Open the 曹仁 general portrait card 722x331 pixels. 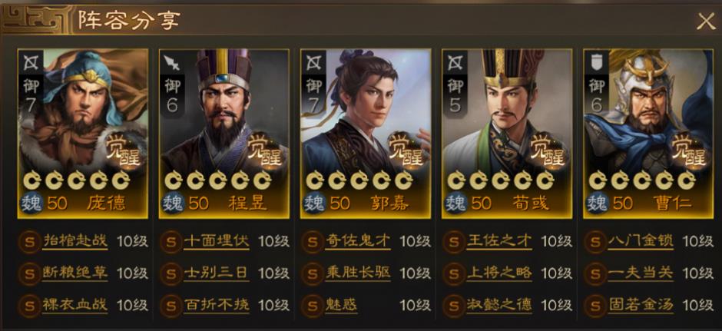(x=648, y=133)
